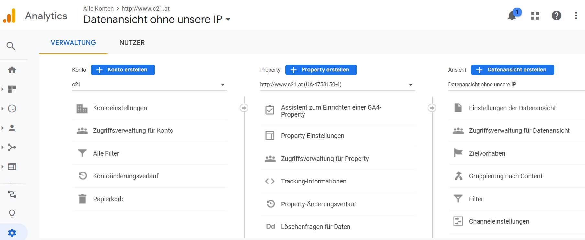
Task: Open the c21 account dropdown
Action: pyautogui.click(x=149, y=85)
